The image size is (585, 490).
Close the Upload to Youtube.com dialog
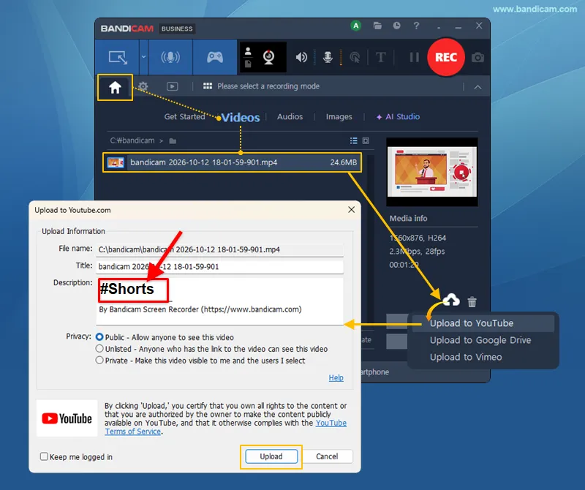[352, 210]
